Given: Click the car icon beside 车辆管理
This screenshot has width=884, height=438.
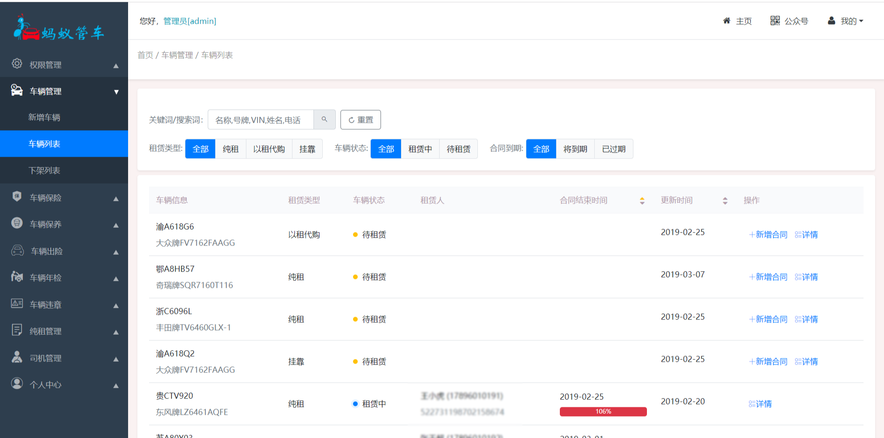Looking at the screenshot, I should tap(17, 90).
